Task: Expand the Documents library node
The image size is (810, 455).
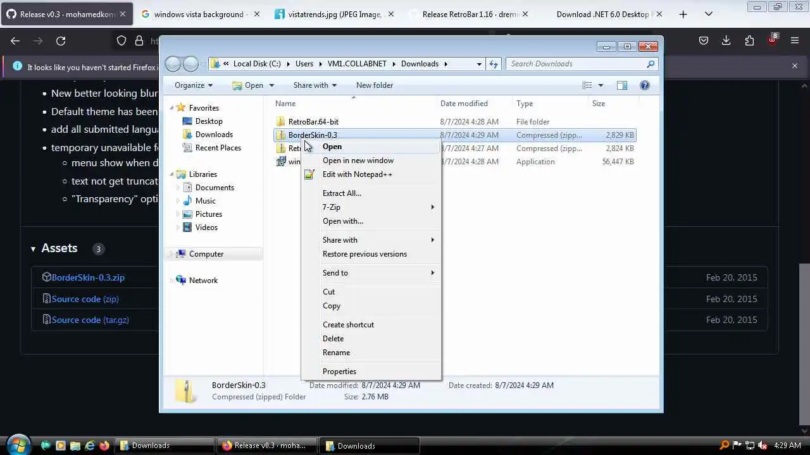Action: click(178, 188)
